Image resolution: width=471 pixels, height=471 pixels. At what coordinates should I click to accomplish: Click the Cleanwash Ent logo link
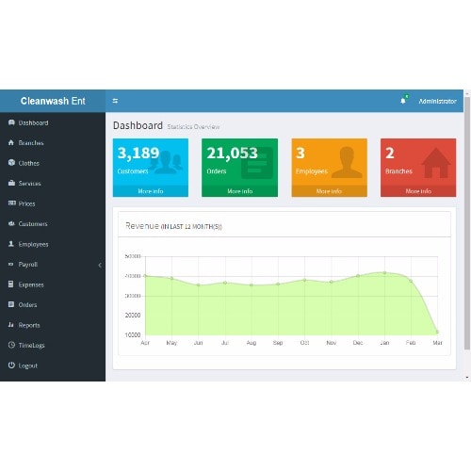pyautogui.click(x=53, y=101)
